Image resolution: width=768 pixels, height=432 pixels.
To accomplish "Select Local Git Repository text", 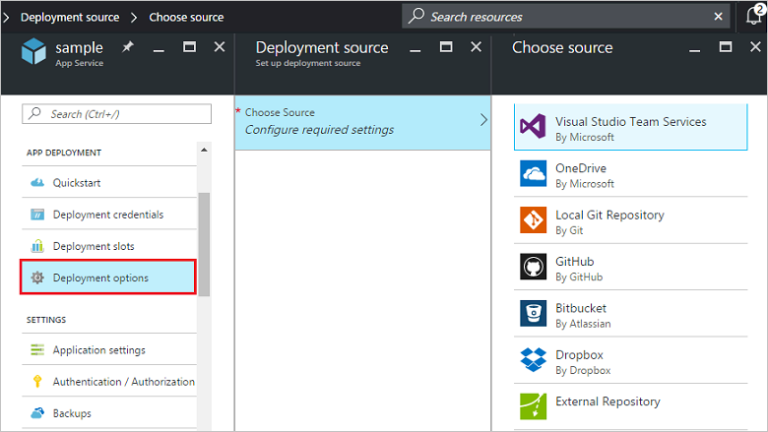I will click(x=609, y=215).
